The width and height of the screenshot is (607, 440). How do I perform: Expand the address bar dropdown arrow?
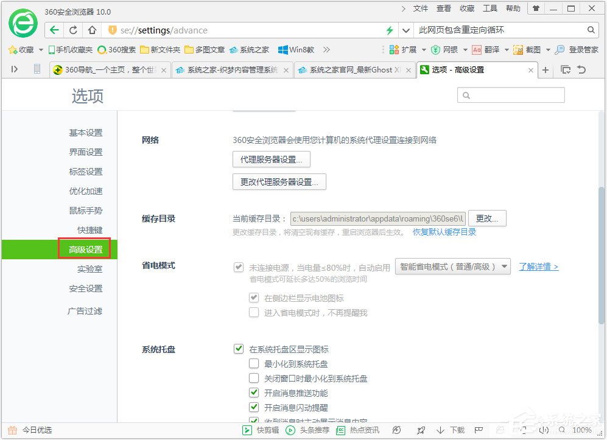coord(405,29)
